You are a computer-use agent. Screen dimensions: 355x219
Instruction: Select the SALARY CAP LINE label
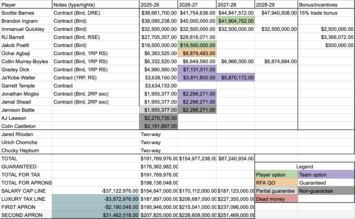click(26, 191)
